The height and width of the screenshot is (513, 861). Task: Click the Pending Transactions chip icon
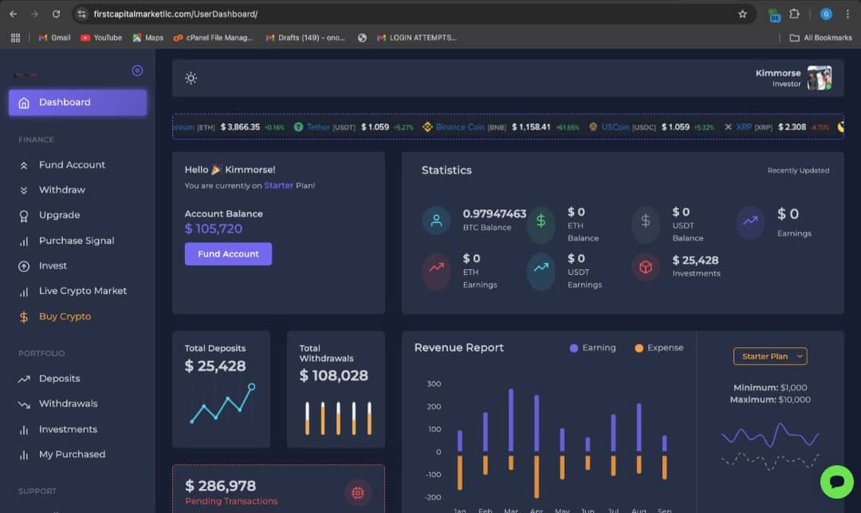pyautogui.click(x=358, y=492)
